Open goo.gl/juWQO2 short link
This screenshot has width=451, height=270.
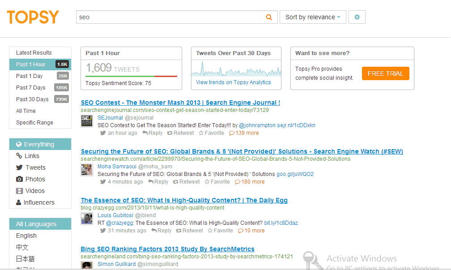click(295, 174)
